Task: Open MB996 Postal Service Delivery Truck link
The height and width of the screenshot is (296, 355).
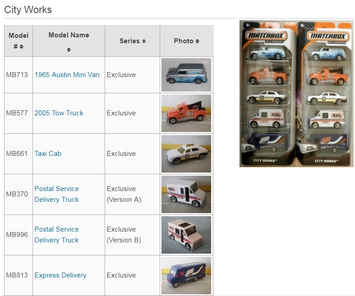Action: pyautogui.click(x=56, y=234)
